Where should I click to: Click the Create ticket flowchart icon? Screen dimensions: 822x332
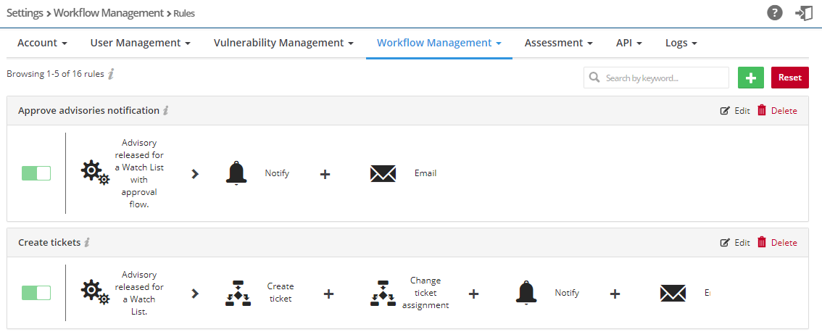pos(238,293)
